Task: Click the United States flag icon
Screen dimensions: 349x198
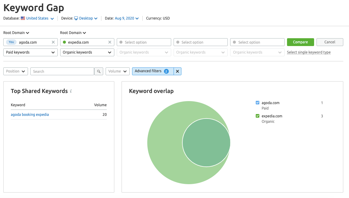Action: (x=23, y=18)
